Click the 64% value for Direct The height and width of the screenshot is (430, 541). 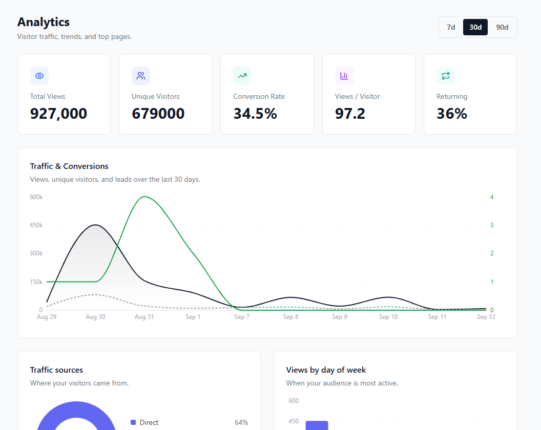pos(241,422)
